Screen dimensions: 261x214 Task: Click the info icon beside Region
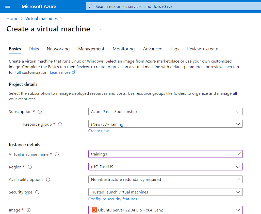(x=30, y=167)
